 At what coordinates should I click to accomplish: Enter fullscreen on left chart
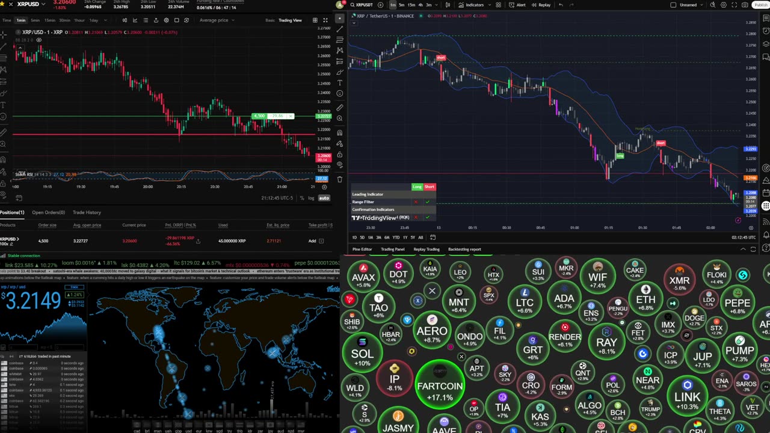click(x=326, y=20)
